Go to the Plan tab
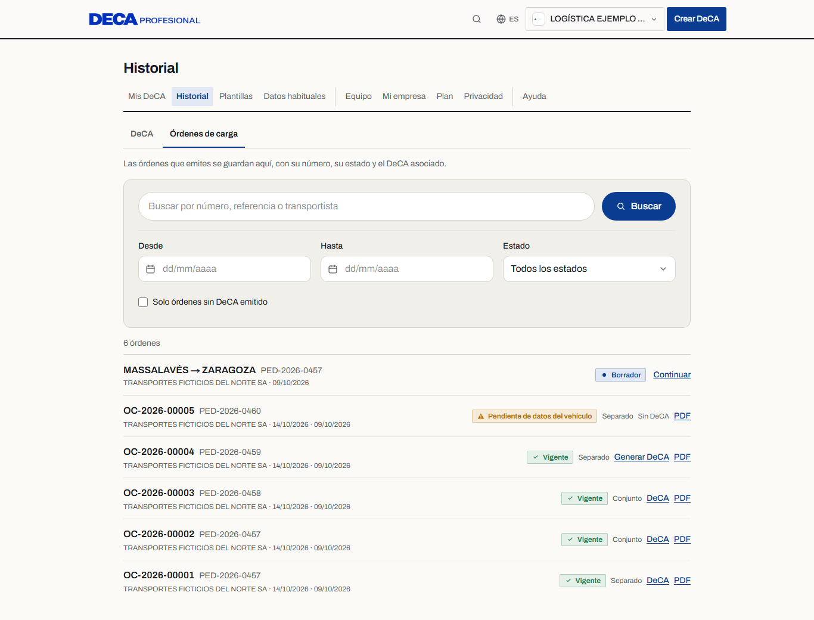 [445, 97]
